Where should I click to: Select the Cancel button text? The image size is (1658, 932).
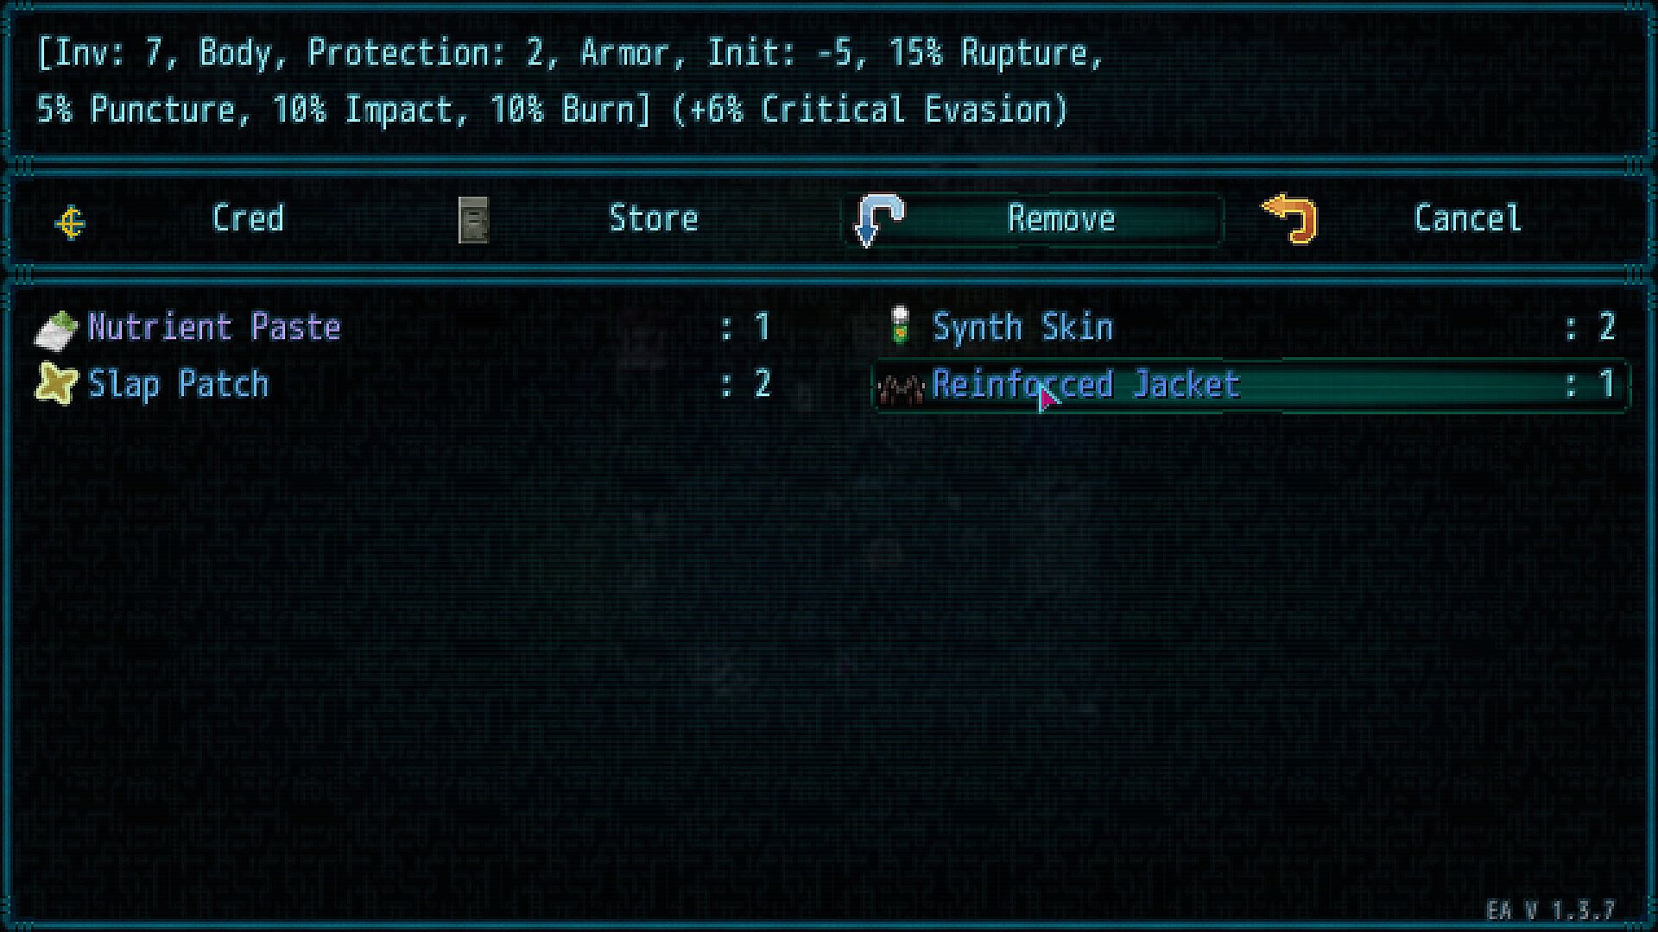pyautogui.click(x=1467, y=218)
